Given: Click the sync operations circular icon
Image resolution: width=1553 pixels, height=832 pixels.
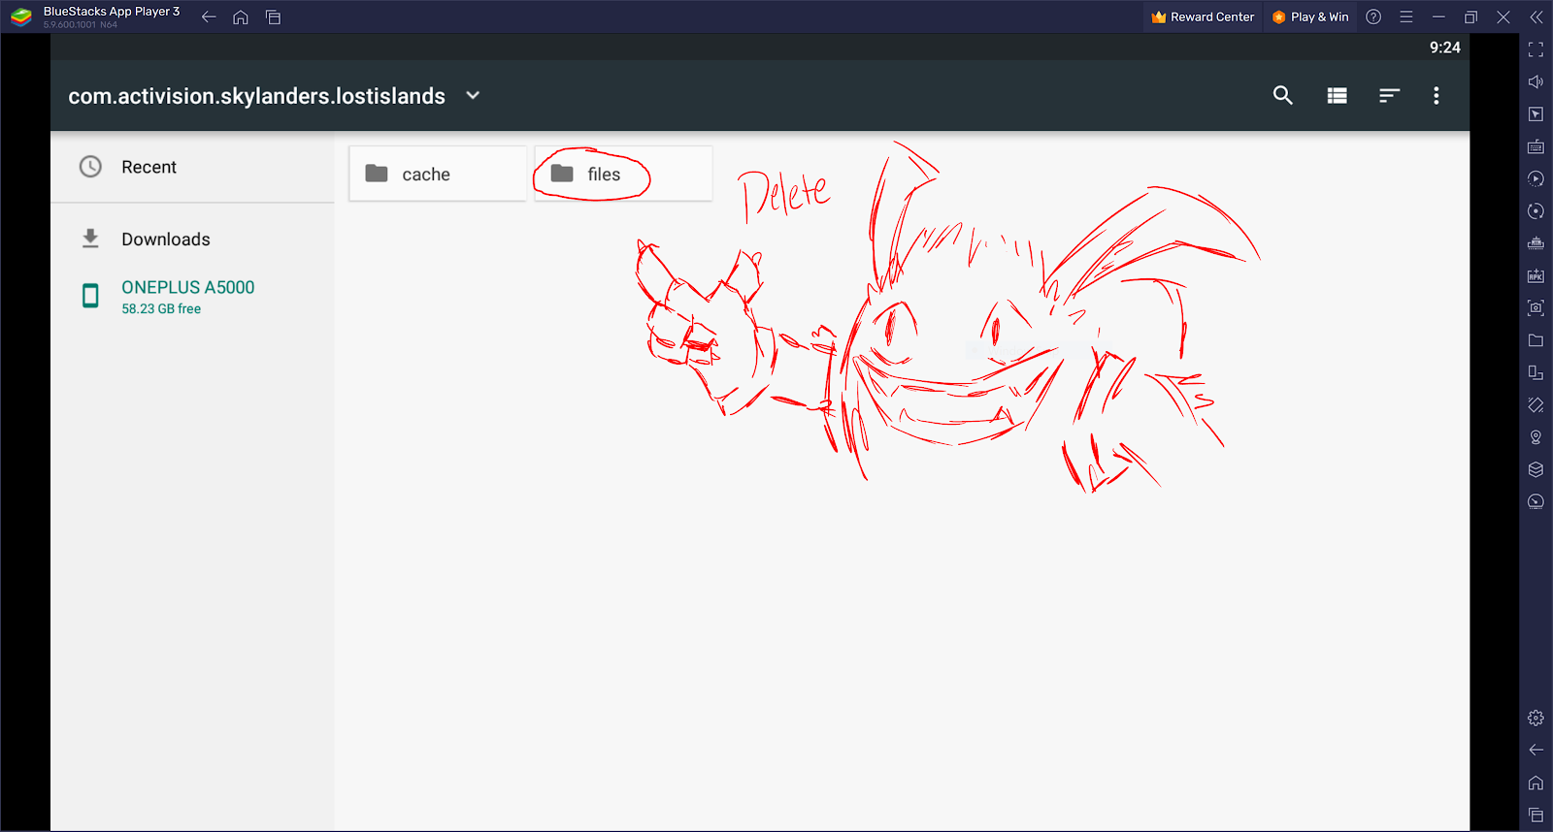Looking at the screenshot, I should coord(1536,210).
